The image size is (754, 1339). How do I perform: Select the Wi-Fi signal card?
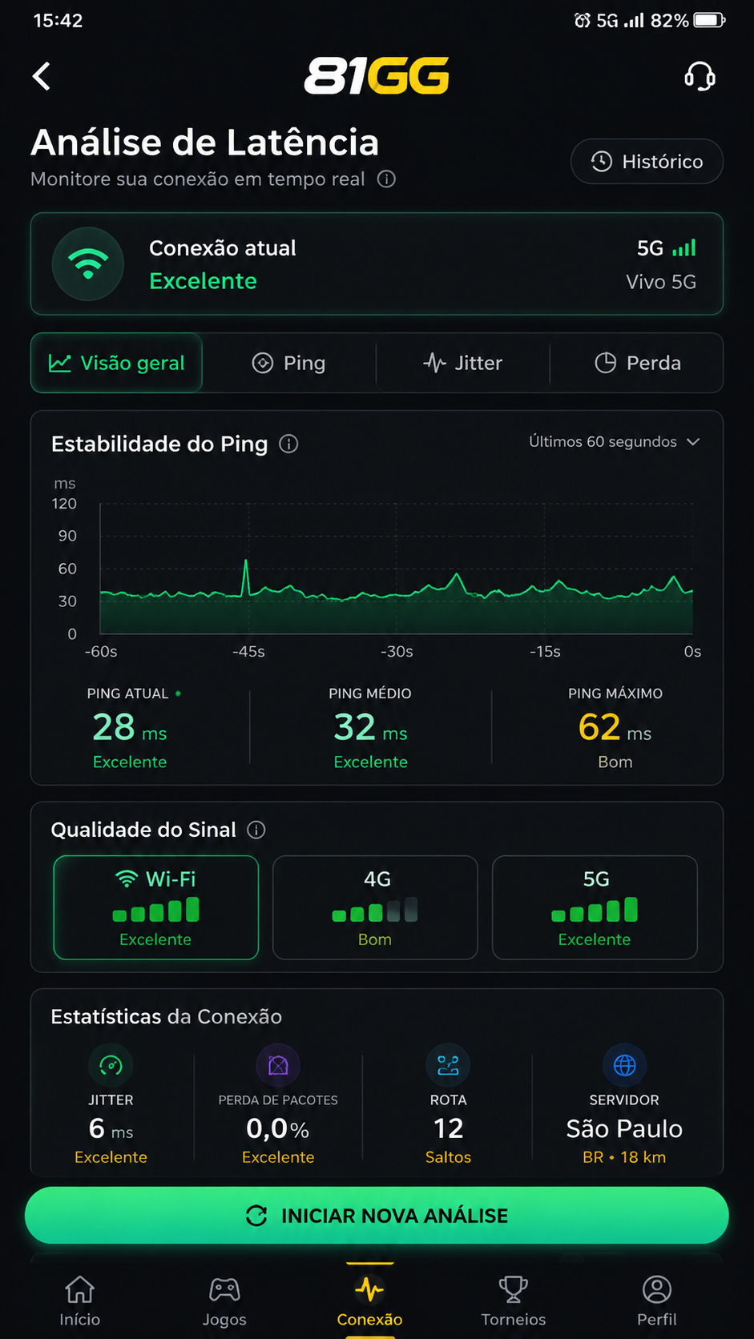coord(156,907)
